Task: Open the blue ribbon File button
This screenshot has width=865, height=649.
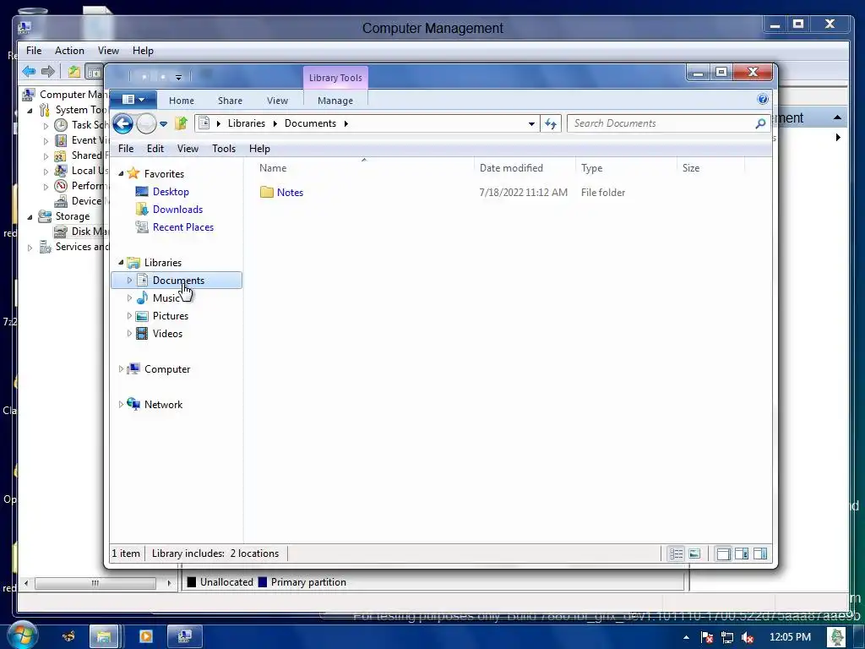Action: [133, 100]
